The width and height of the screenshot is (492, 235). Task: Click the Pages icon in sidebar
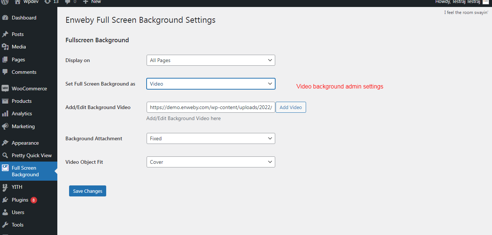[x=5, y=59]
